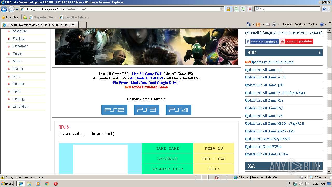Open the Favorites star button
Screen dimensions: 332x187
click(x=10, y=17)
